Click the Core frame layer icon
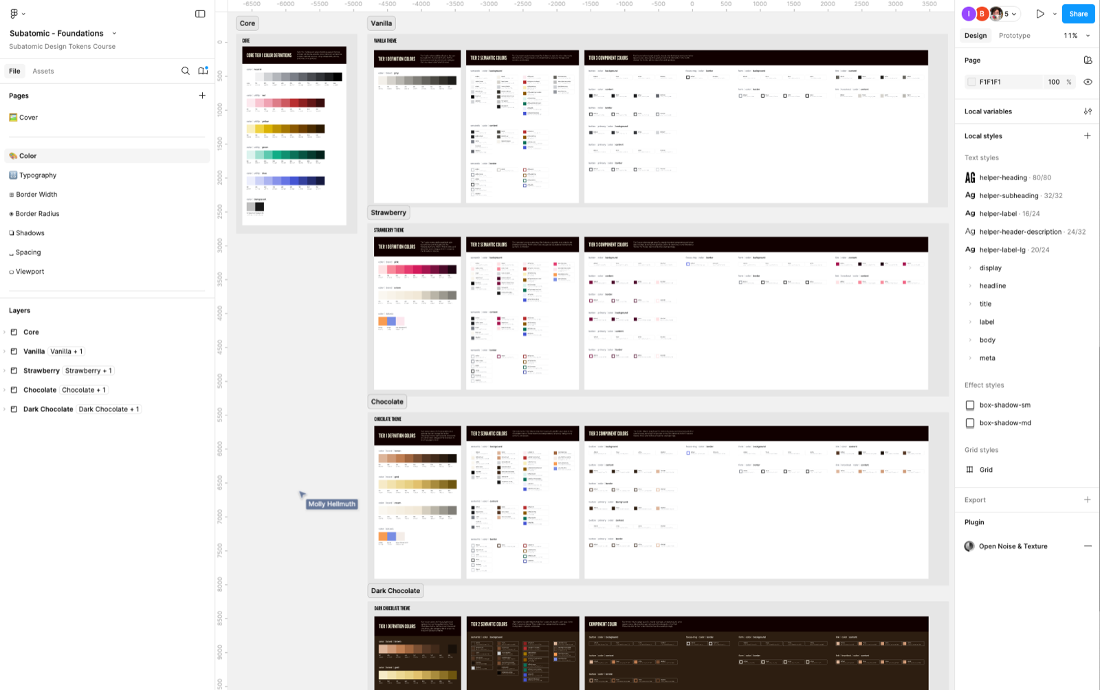The height and width of the screenshot is (690, 1100). pos(14,332)
